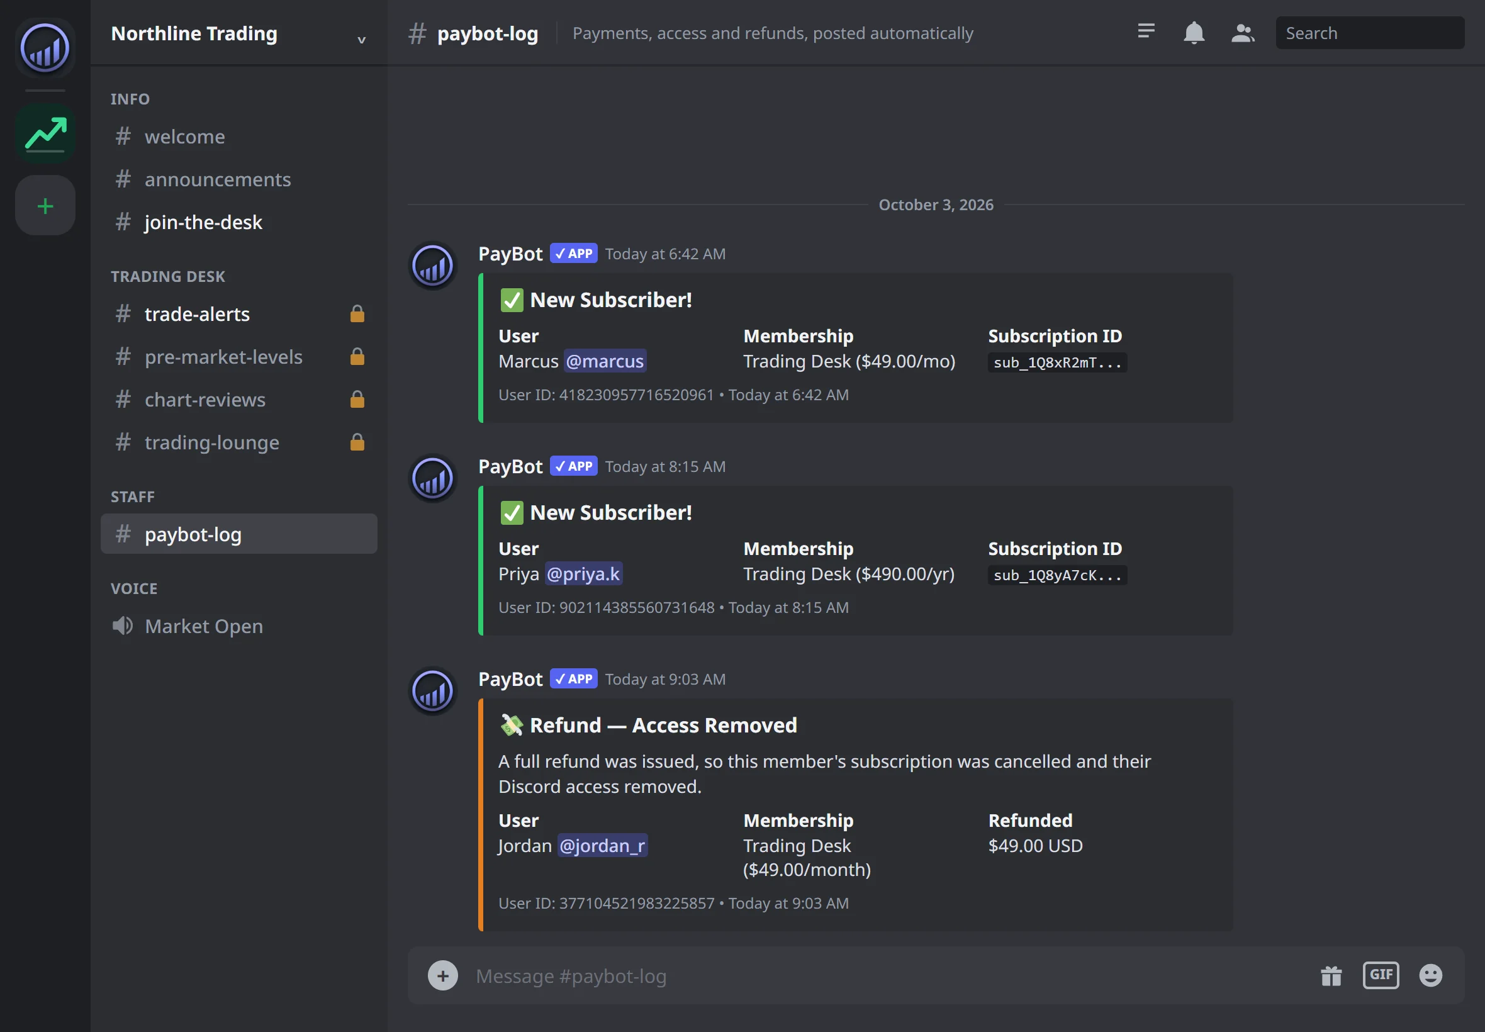Image resolution: width=1485 pixels, height=1032 pixels.
Task: Open the Northline Trading server icon
Action: [45, 47]
